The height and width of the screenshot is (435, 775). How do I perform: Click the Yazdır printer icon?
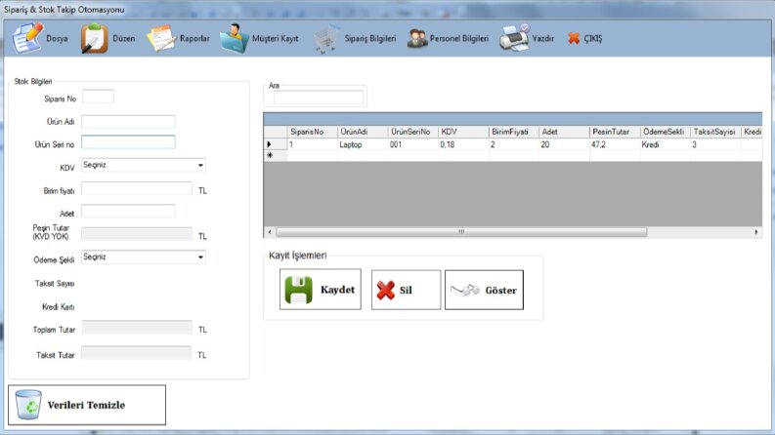click(514, 37)
